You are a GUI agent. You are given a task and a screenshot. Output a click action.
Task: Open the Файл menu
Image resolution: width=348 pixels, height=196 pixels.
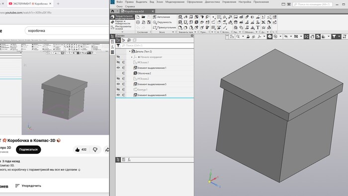click(x=119, y=2)
